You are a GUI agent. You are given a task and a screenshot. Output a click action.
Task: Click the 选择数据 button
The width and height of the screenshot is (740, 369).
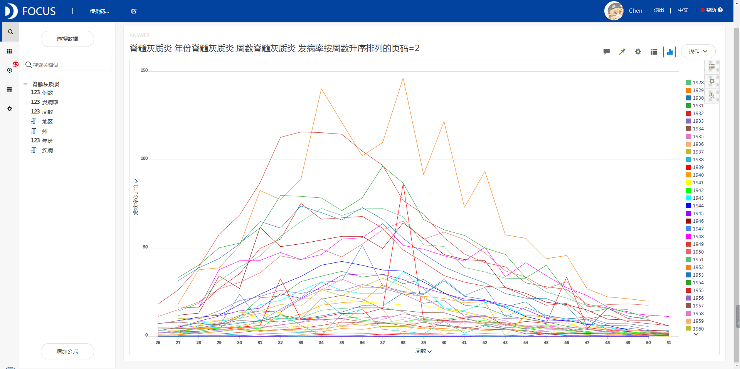click(x=67, y=39)
